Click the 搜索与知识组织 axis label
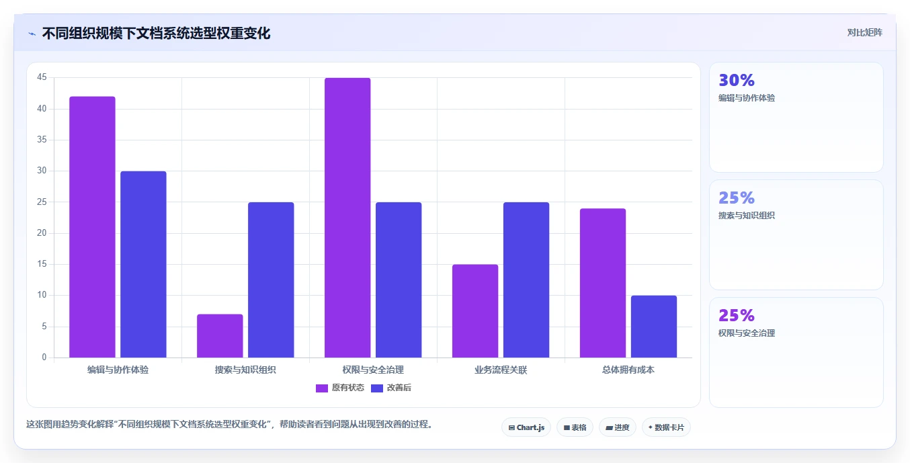Screen dimensions: 910x463 click(x=245, y=370)
